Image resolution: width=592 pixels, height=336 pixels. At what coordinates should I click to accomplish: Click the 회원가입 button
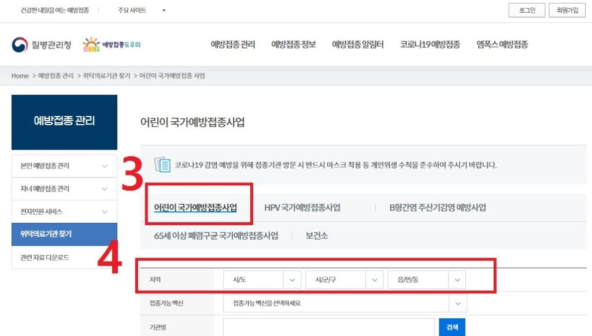pyautogui.click(x=567, y=10)
